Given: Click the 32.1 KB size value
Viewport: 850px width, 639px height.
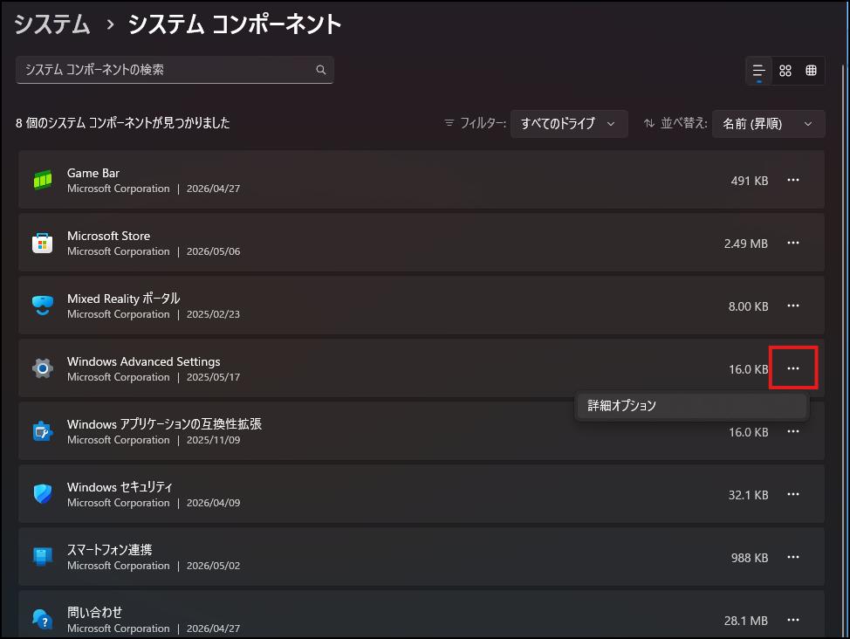Looking at the screenshot, I should point(748,495).
